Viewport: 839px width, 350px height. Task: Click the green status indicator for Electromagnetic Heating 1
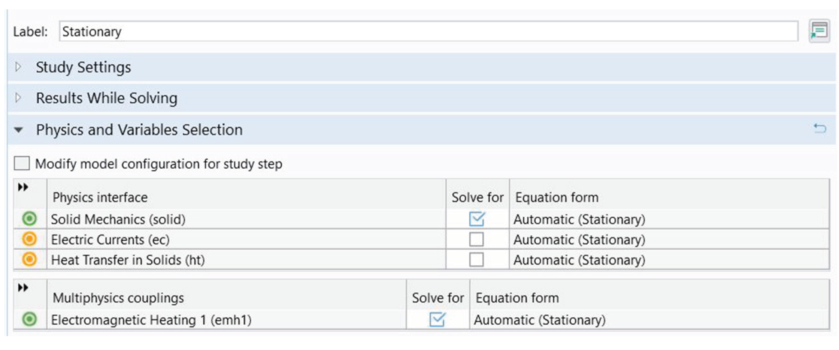pyautogui.click(x=29, y=320)
